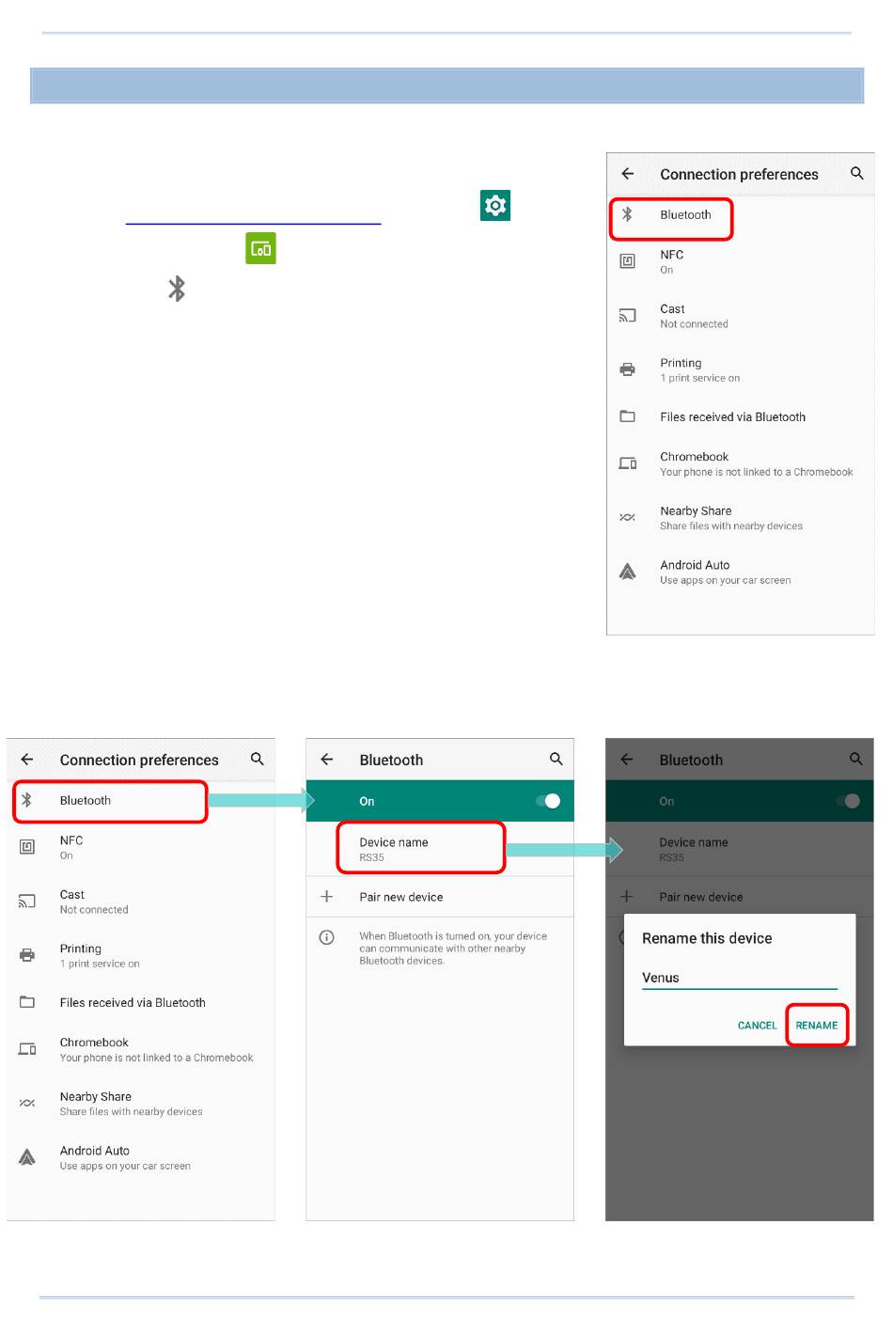The height and width of the screenshot is (1334, 893).
Task: Tap info icon next to Bluetooth description
Action: click(327, 937)
